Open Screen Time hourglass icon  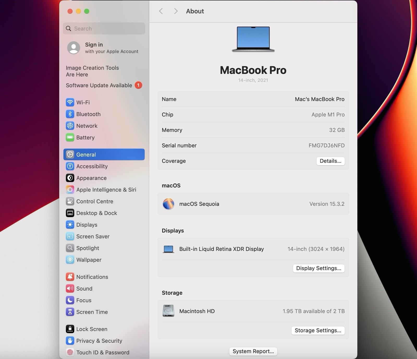click(x=70, y=312)
